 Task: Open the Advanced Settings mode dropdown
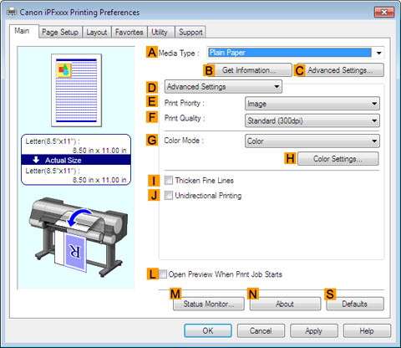pyautogui.click(x=223, y=87)
